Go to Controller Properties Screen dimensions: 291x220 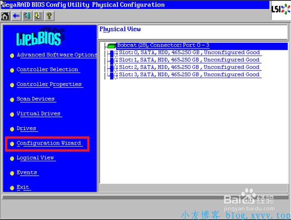(49, 84)
